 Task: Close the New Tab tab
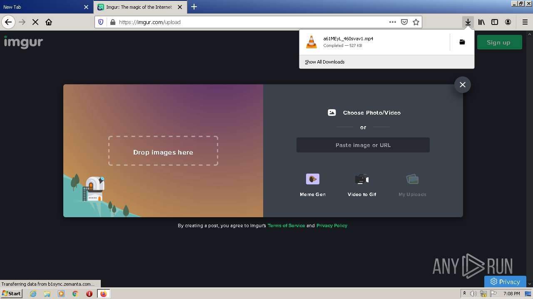tap(86, 7)
